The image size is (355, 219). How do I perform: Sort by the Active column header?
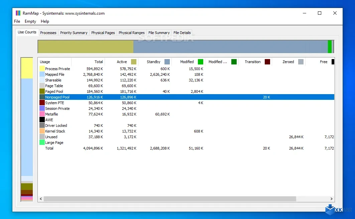coord(121,62)
